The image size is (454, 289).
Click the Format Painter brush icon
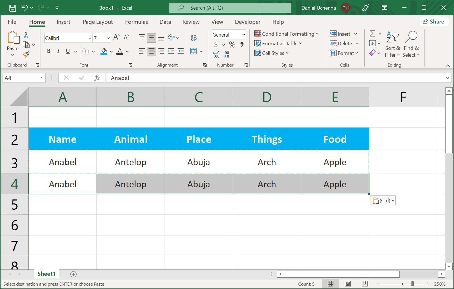click(26, 54)
